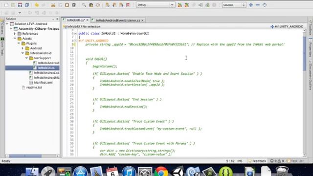Click the Feedback button in status bar

click(257, 161)
